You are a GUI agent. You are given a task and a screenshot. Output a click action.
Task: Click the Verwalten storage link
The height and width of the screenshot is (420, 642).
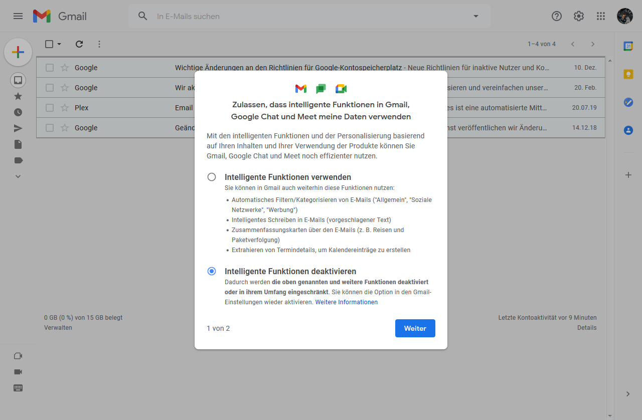coord(58,328)
